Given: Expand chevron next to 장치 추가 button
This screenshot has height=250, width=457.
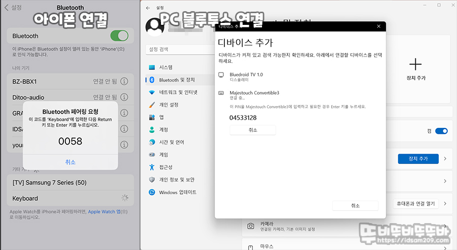Looking at the screenshot, I should 445,159.
